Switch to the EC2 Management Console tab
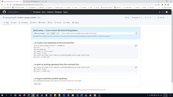The image size is (173, 97). (33, 2)
